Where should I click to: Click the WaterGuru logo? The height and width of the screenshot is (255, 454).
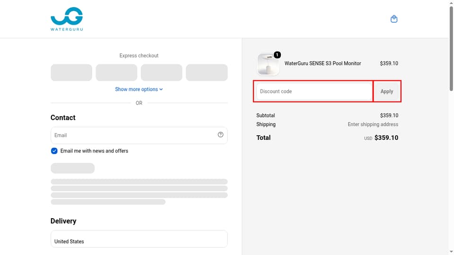pos(67,19)
